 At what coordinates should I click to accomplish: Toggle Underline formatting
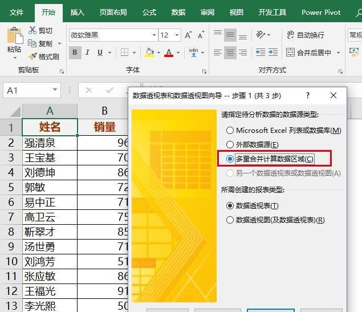pos(100,52)
